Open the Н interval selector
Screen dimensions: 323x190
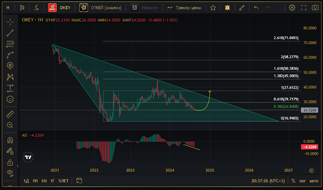click(x=8, y=8)
